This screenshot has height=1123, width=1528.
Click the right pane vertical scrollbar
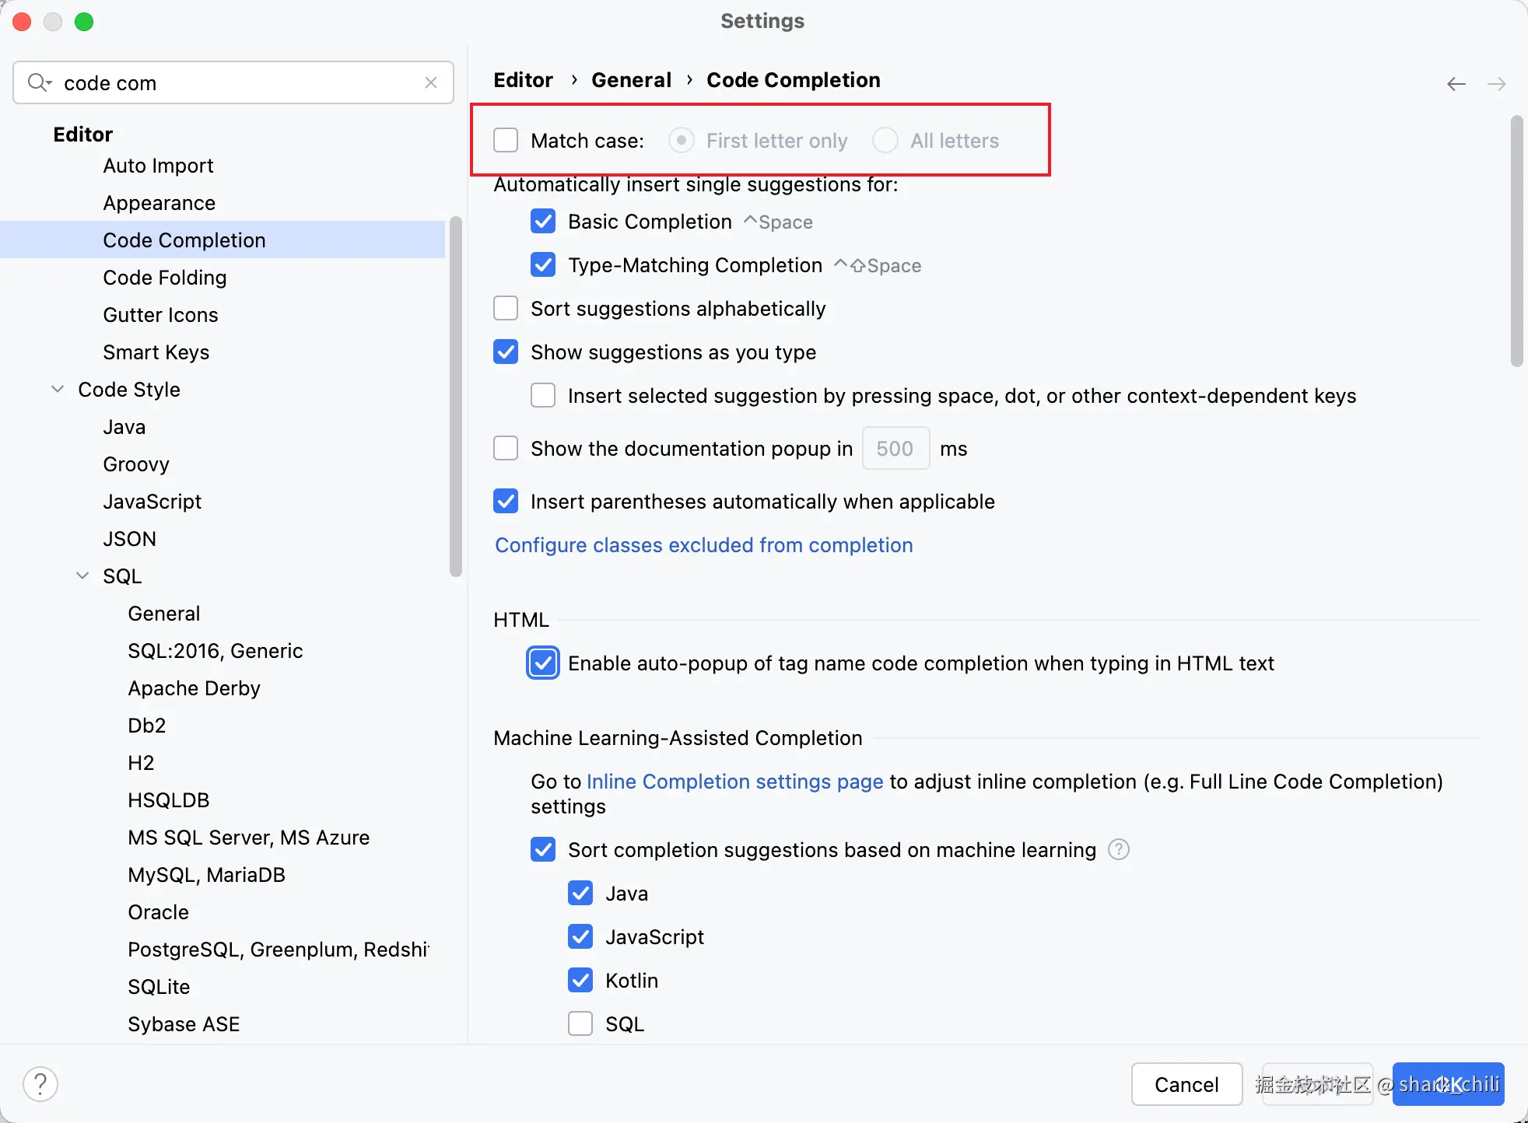1516,241
